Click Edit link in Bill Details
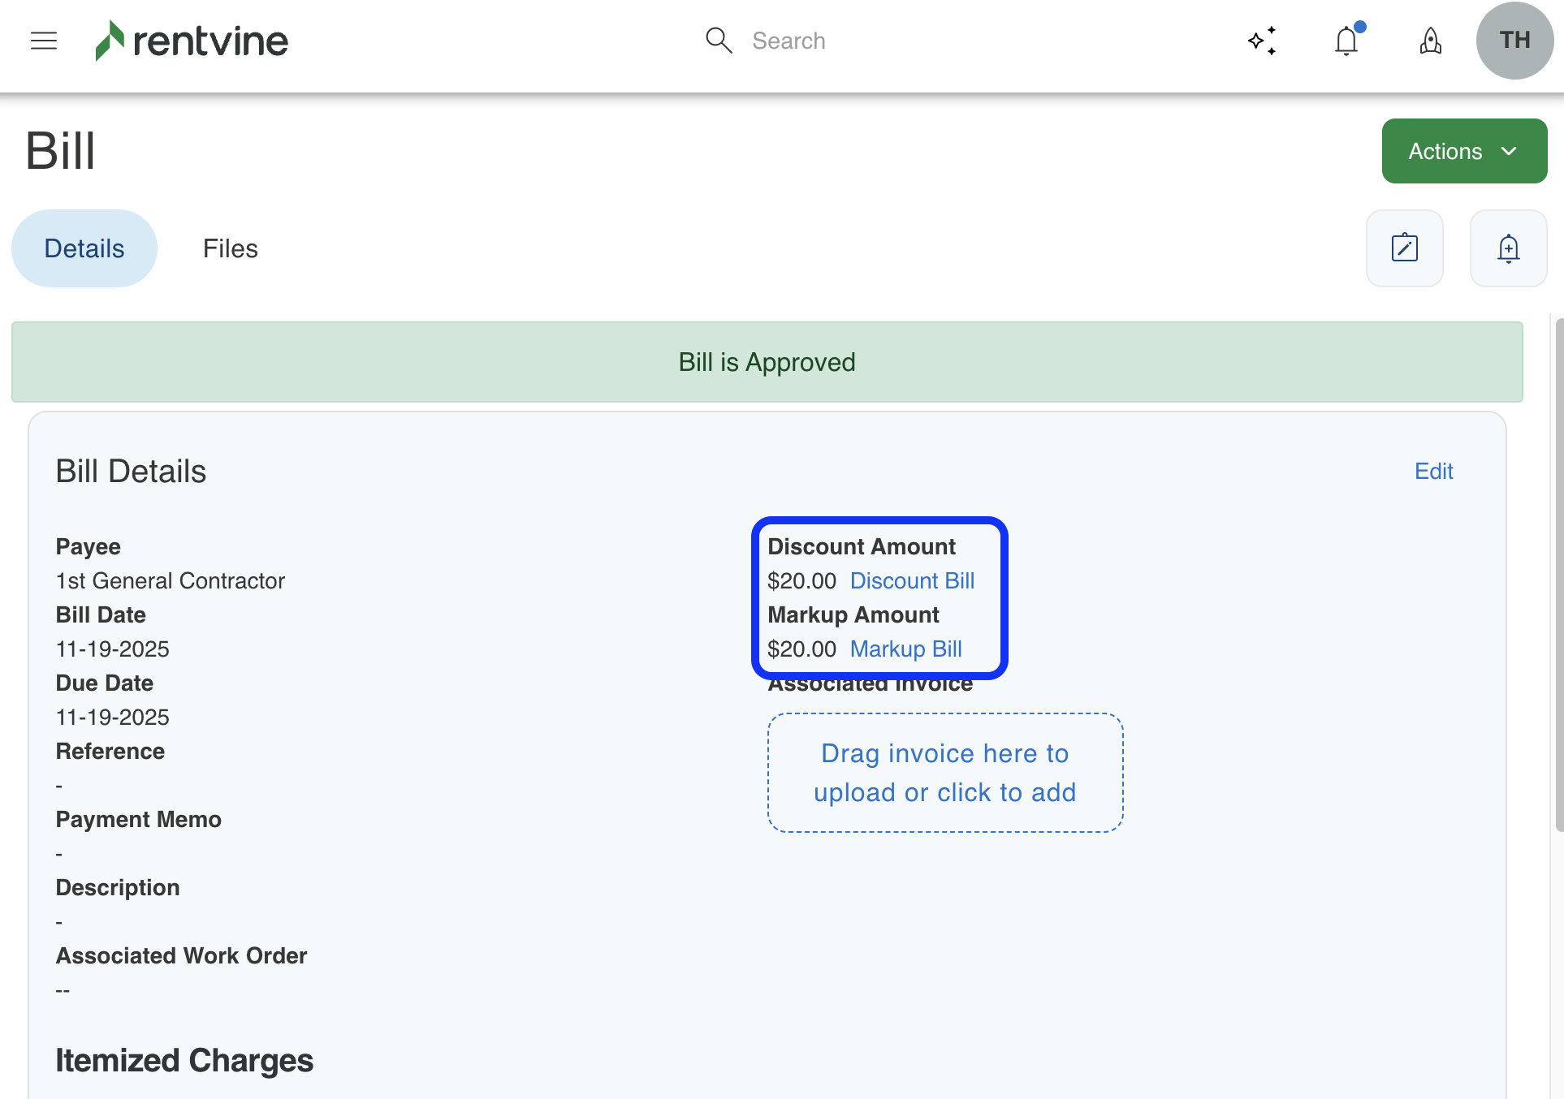 (x=1434, y=472)
